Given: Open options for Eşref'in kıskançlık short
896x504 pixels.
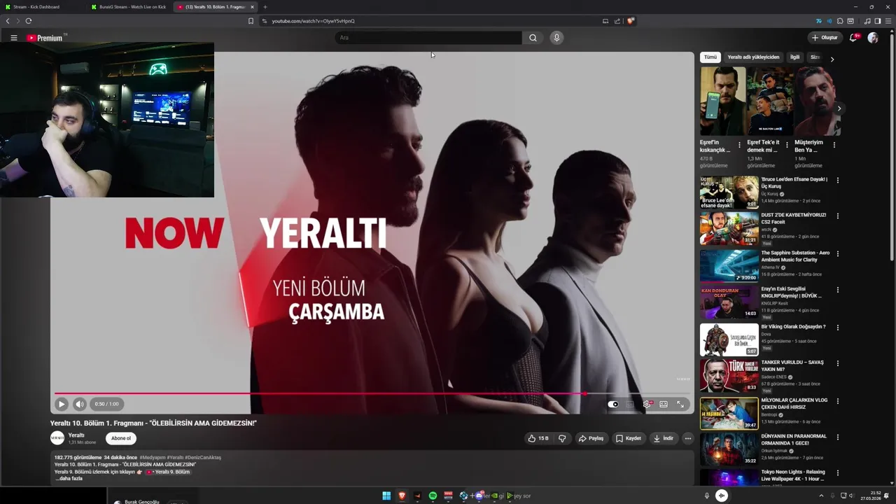Looking at the screenshot, I should (x=739, y=146).
